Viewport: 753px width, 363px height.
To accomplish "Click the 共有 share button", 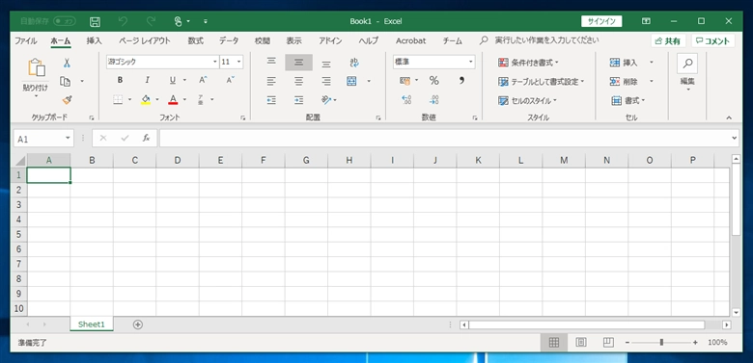I will click(x=668, y=41).
